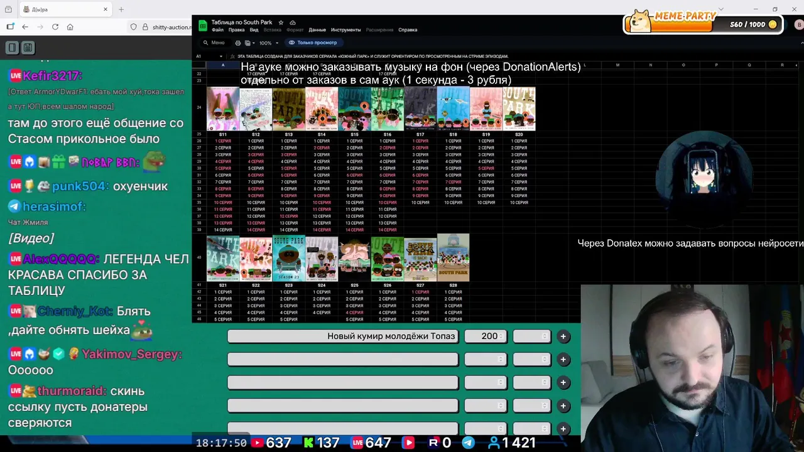
Task: Click the Google Sheets logo icon
Action: click(x=203, y=25)
